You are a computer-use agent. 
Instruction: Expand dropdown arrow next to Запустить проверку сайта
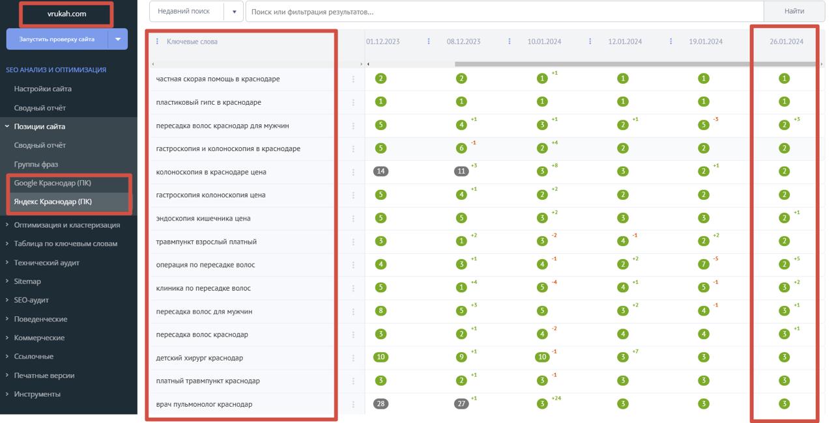pyautogui.click(x=118, y=39)
